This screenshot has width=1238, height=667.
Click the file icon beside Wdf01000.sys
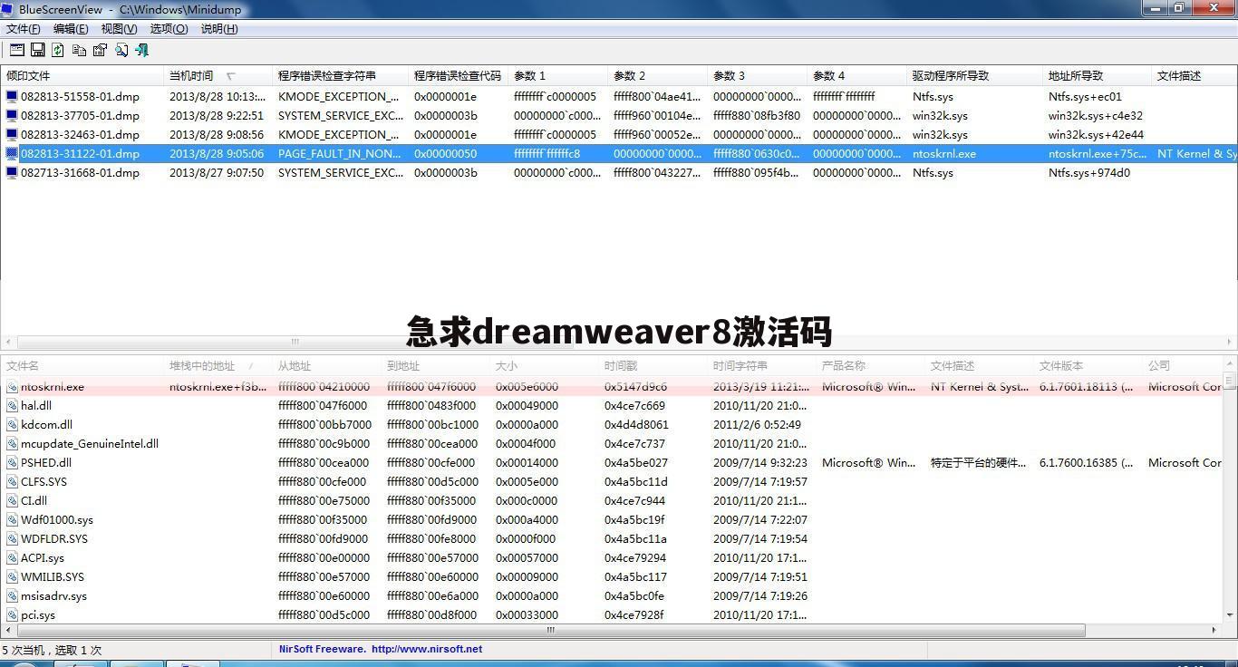tap(12, 519)
